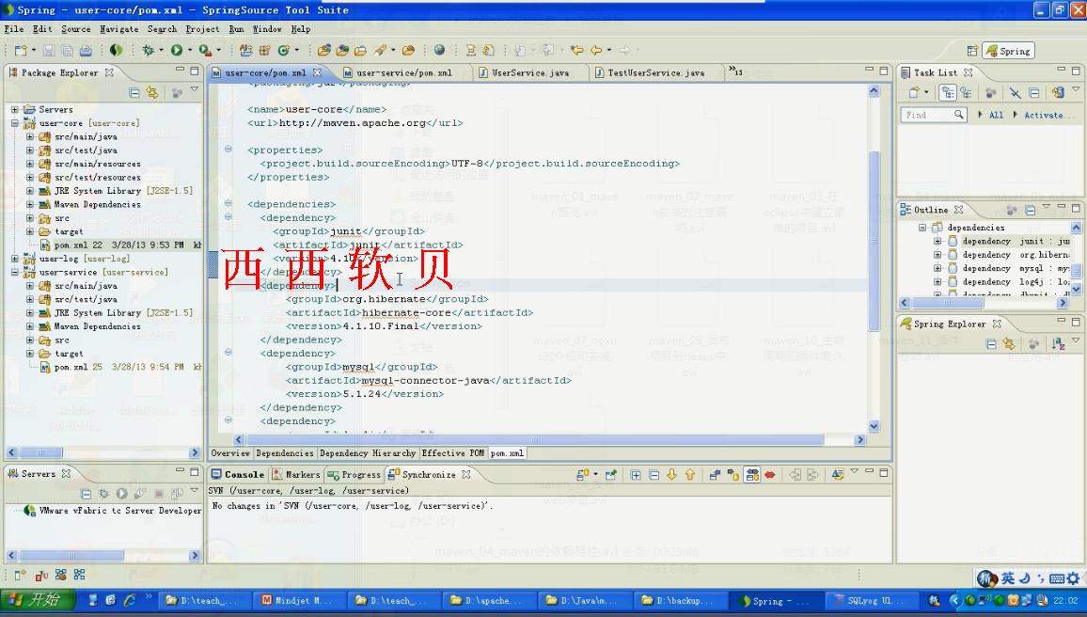1087x617 pixels.
Task: Toggle Link with Editor in Package Explorer
Action: coord(151,92)
